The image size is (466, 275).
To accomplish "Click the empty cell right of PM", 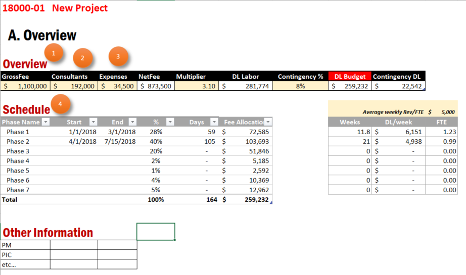I will pyautogui.click(x=74, y=245).
